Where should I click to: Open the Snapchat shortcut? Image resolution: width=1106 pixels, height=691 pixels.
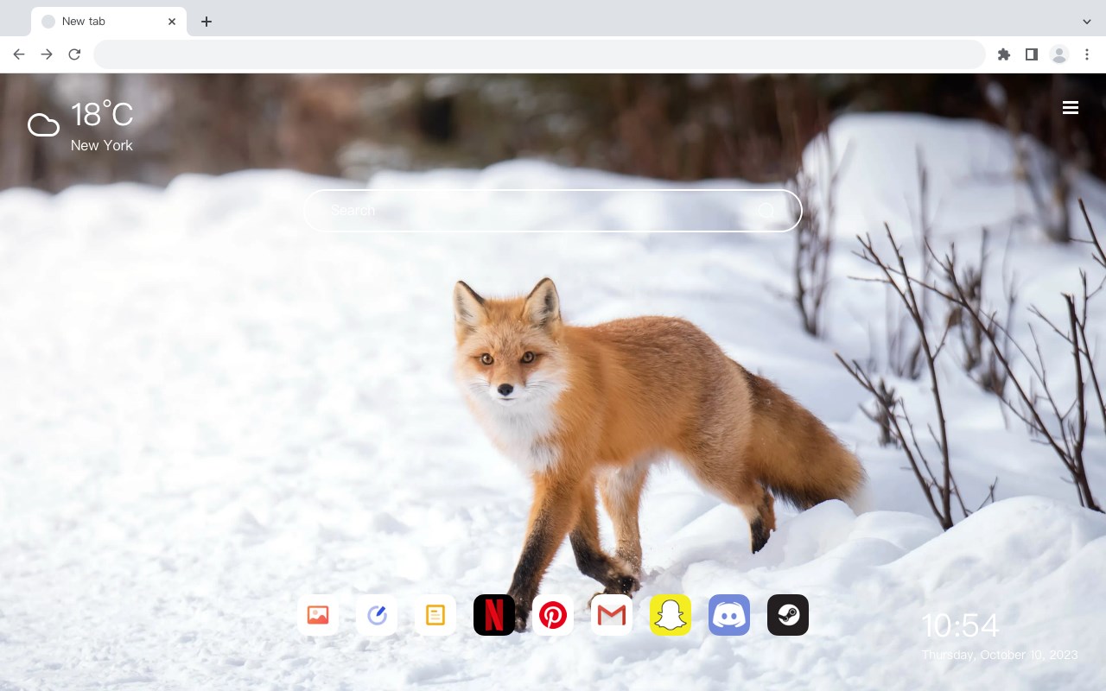[x=671, y=615]
